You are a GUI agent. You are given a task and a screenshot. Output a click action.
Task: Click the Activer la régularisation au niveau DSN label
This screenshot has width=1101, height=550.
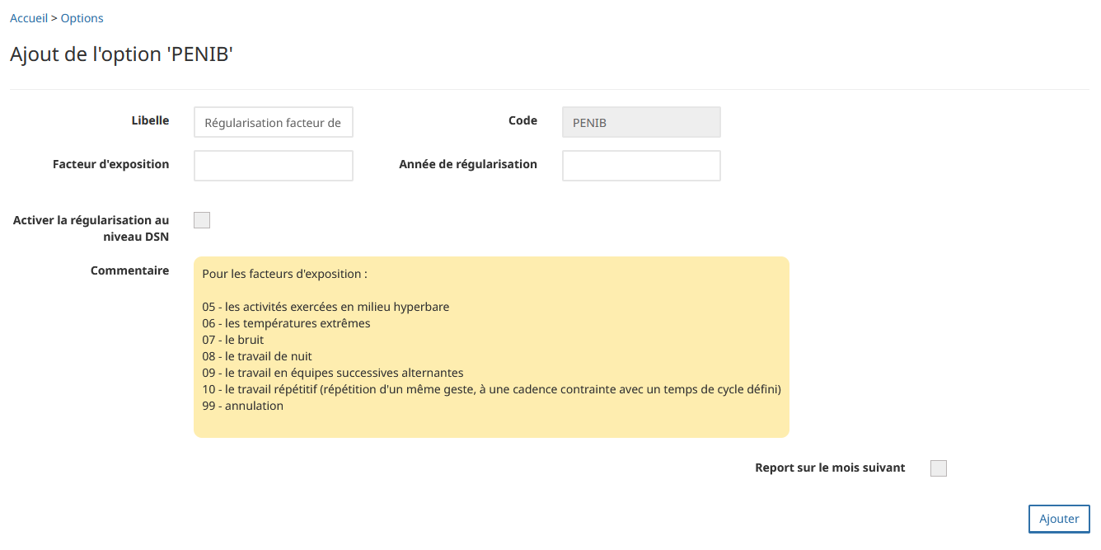[x=91, y=228]
